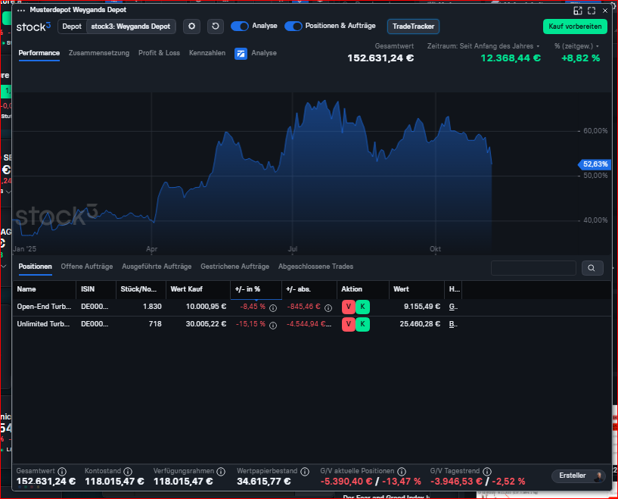Click info icon next to -8,45 %
Screen dimensions: 618x499
pyautogui.click(x=272, y=307)
